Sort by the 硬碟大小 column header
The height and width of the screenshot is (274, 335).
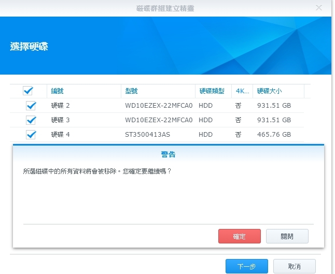point(269,91)
